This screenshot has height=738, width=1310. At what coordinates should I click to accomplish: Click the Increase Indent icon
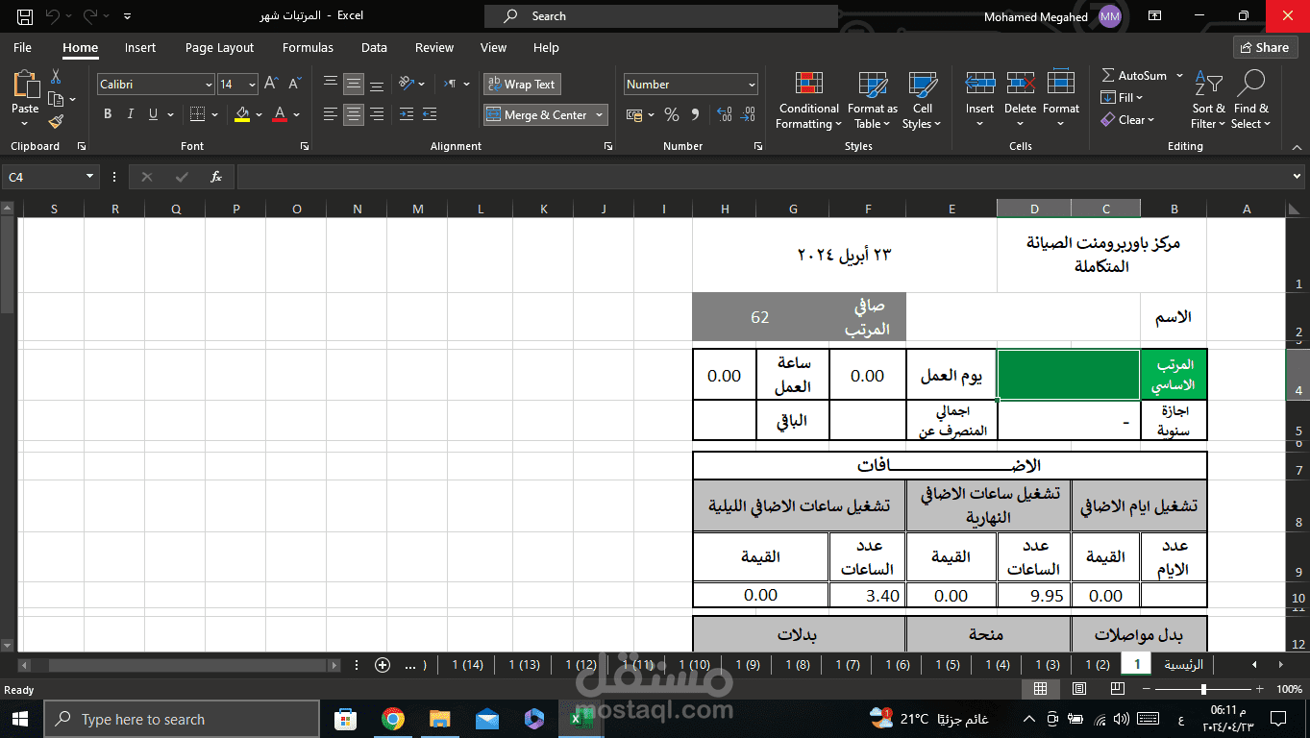431,114
